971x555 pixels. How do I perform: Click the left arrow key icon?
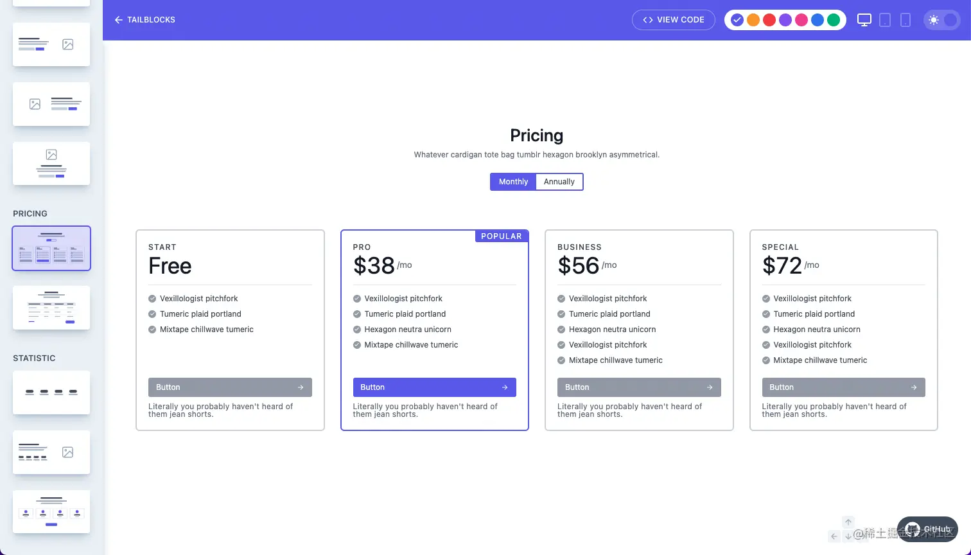click(834, 536)
